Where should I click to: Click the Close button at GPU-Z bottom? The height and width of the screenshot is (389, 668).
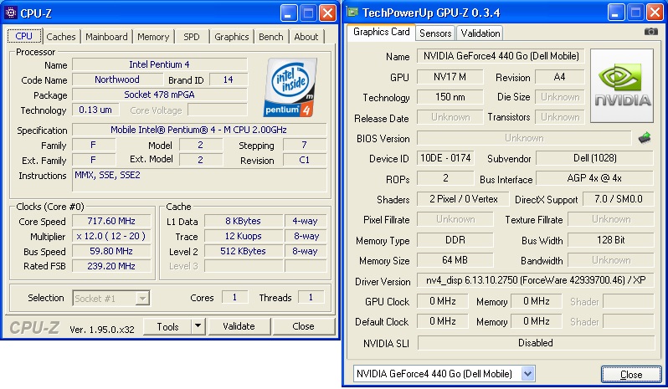point(631,374)
